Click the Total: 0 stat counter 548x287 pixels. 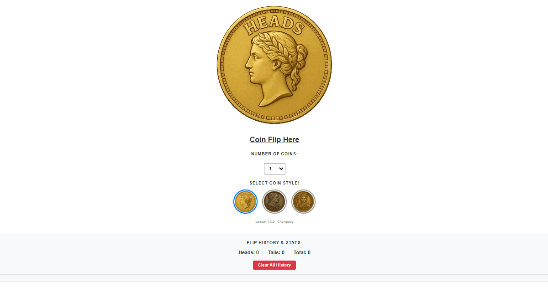pos(302,252)
